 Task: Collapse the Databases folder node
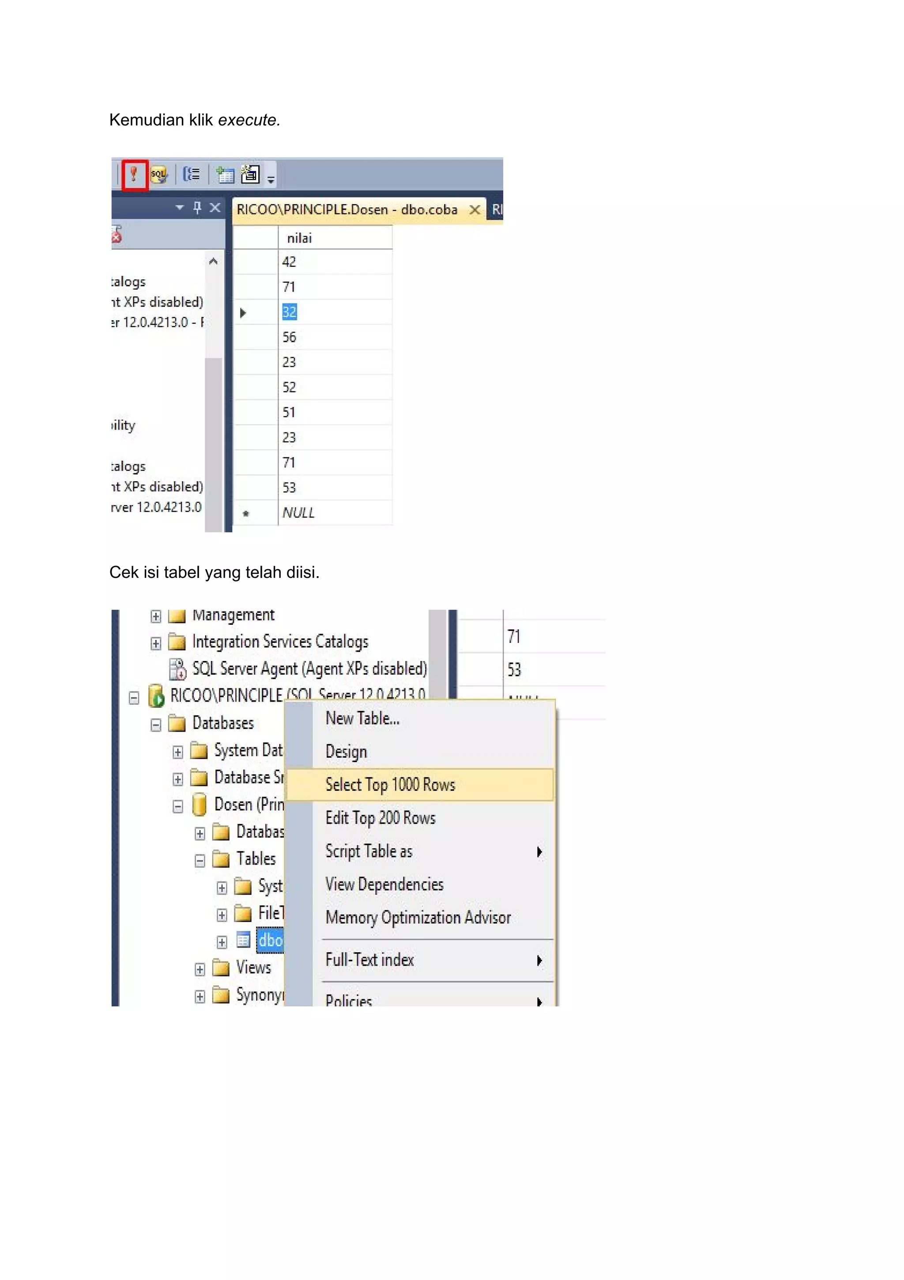[x=156, y=725]
